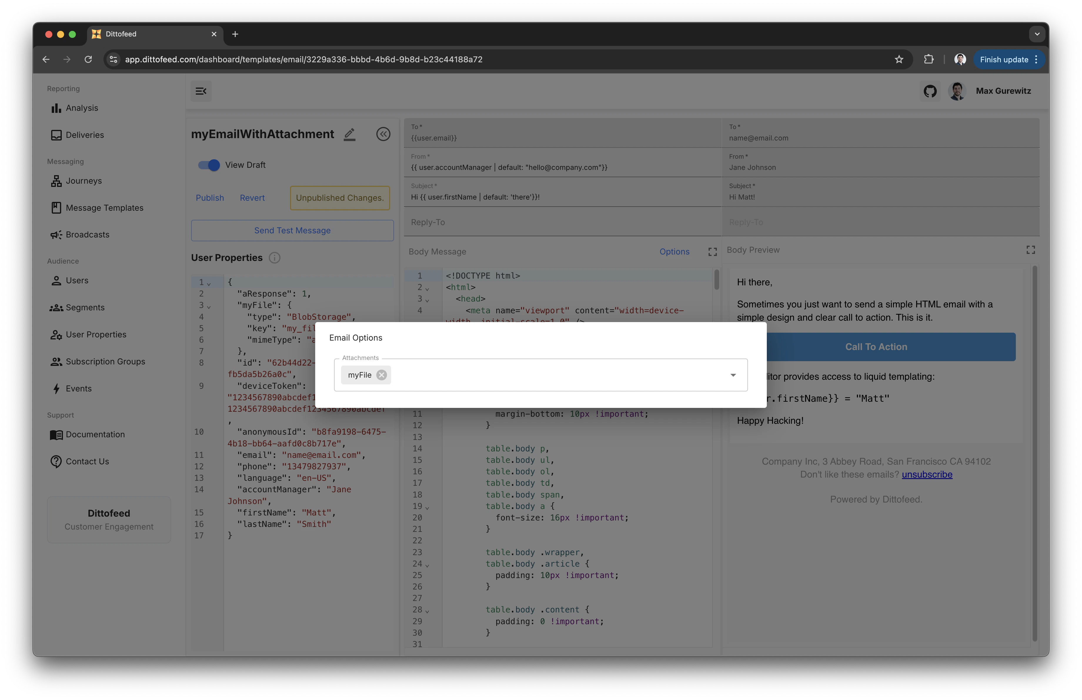Open the GitHub icon link
This screenshot has width=1082, height=700.
[x=930, y=91]
